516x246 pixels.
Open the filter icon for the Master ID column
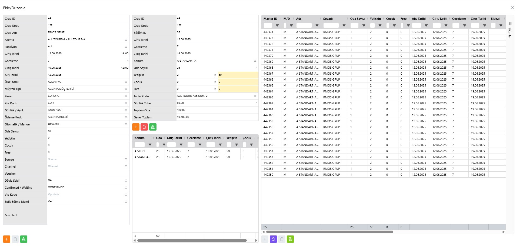(277, 25)
